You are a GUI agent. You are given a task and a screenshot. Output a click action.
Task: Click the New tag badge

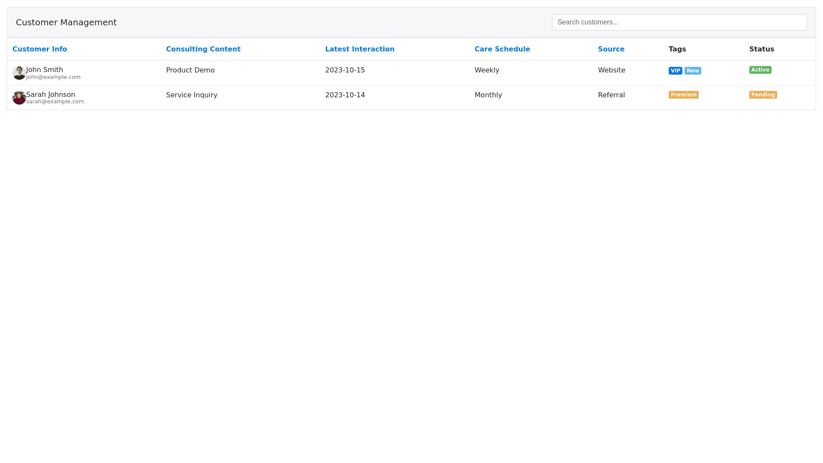[x=693, y=71]
